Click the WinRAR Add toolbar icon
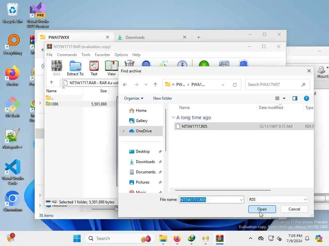 coord(57,68)
